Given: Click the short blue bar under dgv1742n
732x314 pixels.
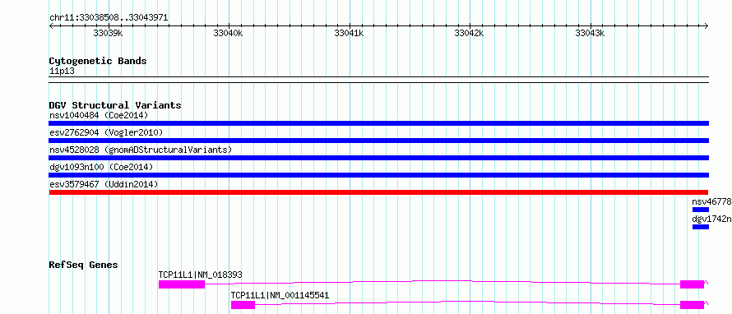Looking at the screenshot, I should click(700, 227).
